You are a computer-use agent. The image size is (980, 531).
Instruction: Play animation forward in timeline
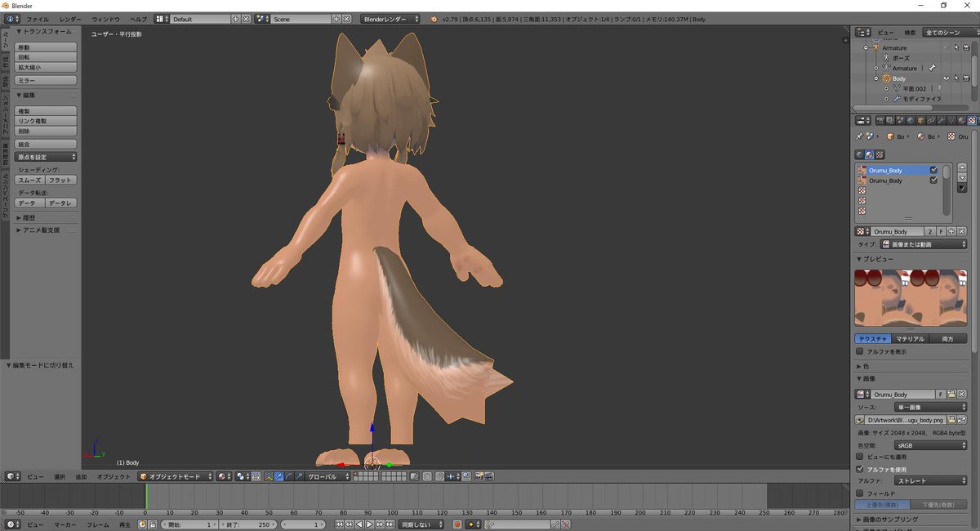[369, 524]
